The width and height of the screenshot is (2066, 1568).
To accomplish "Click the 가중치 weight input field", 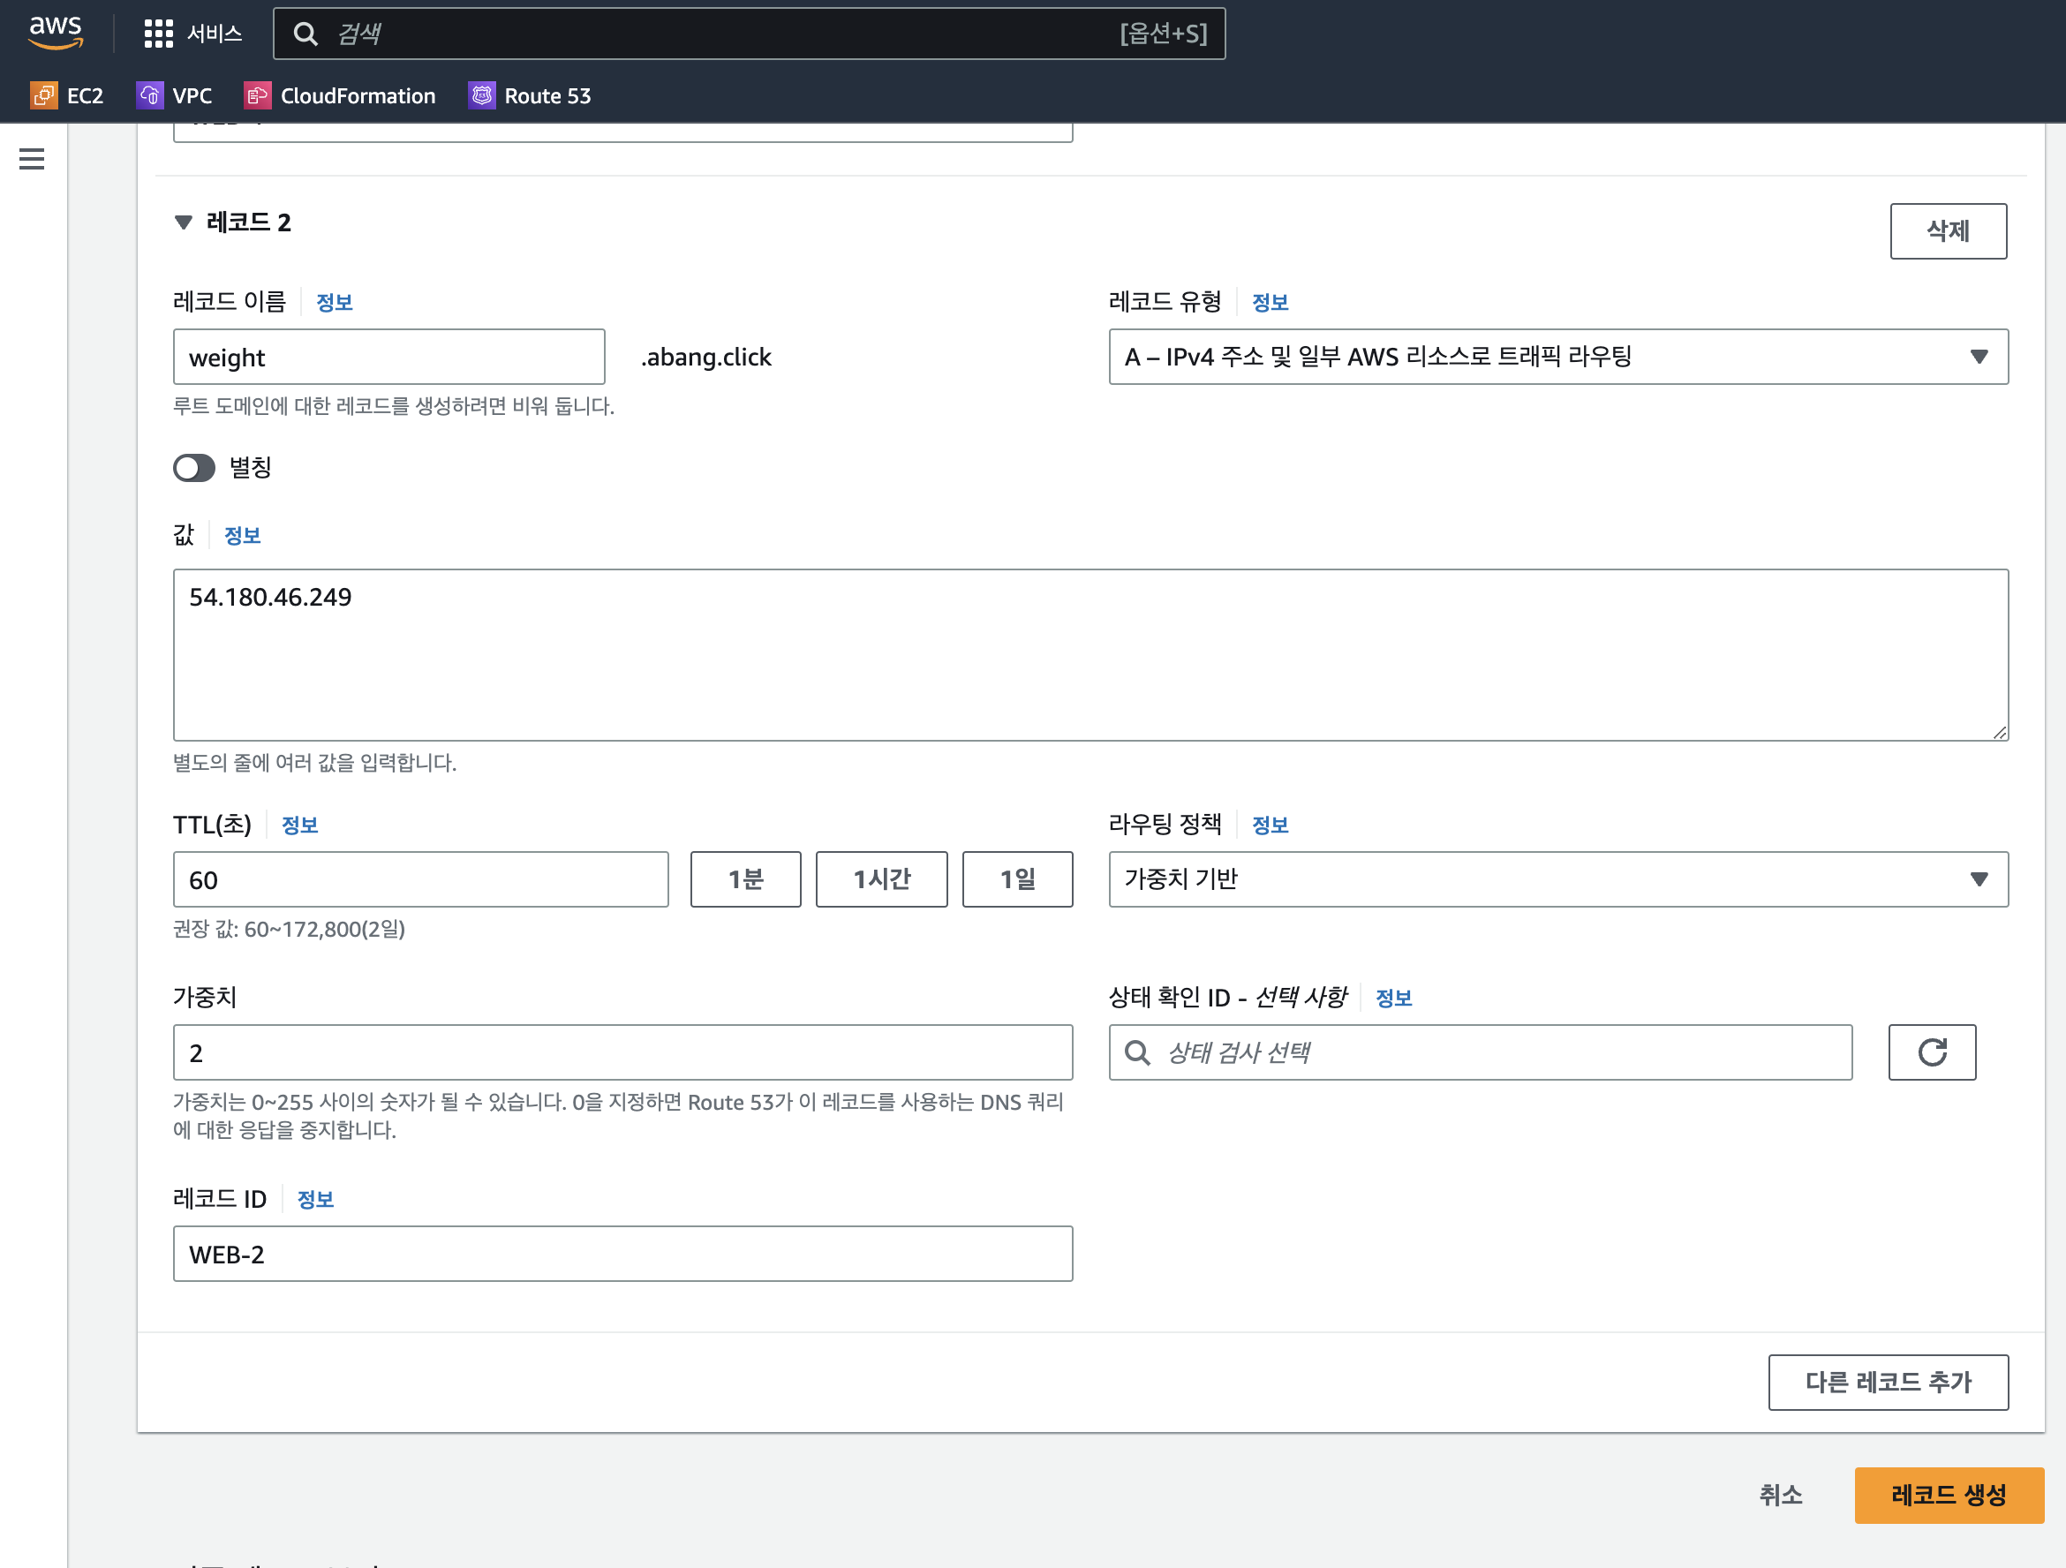I will (x=622, y=1052).
